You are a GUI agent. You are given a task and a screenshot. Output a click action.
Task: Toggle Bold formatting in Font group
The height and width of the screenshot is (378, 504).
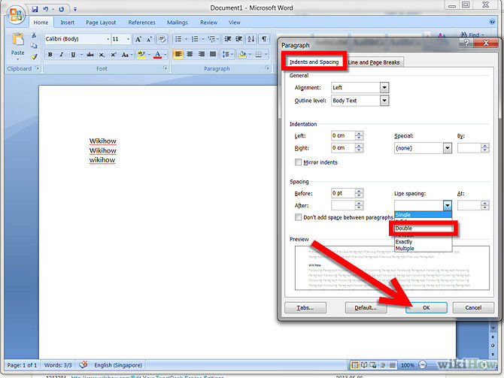pos(50,54)
